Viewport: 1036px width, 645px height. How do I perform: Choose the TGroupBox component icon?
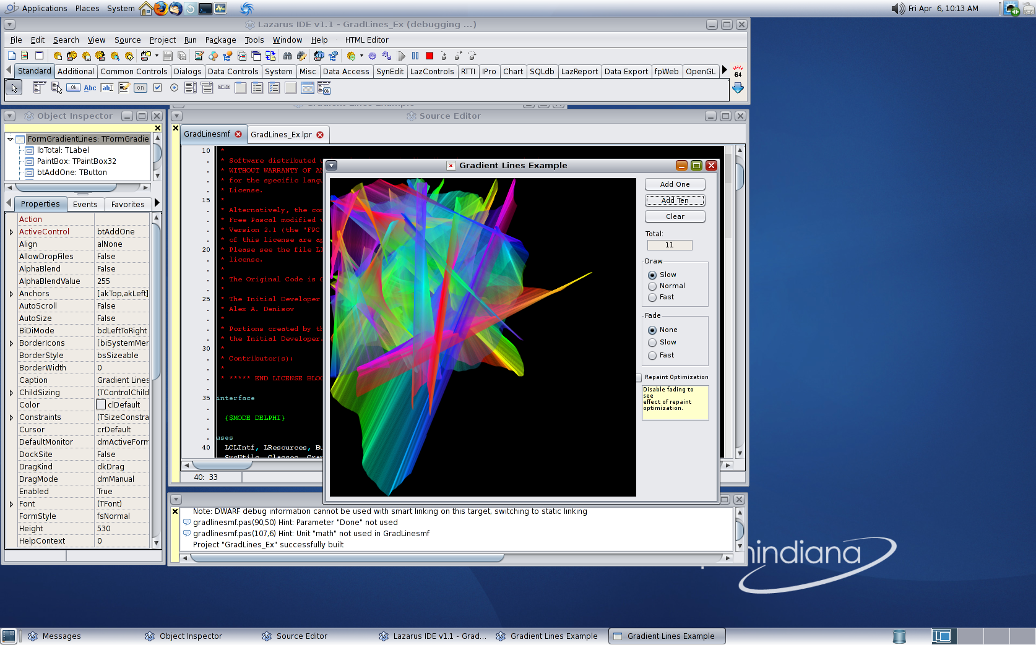[x=241, y=88]
